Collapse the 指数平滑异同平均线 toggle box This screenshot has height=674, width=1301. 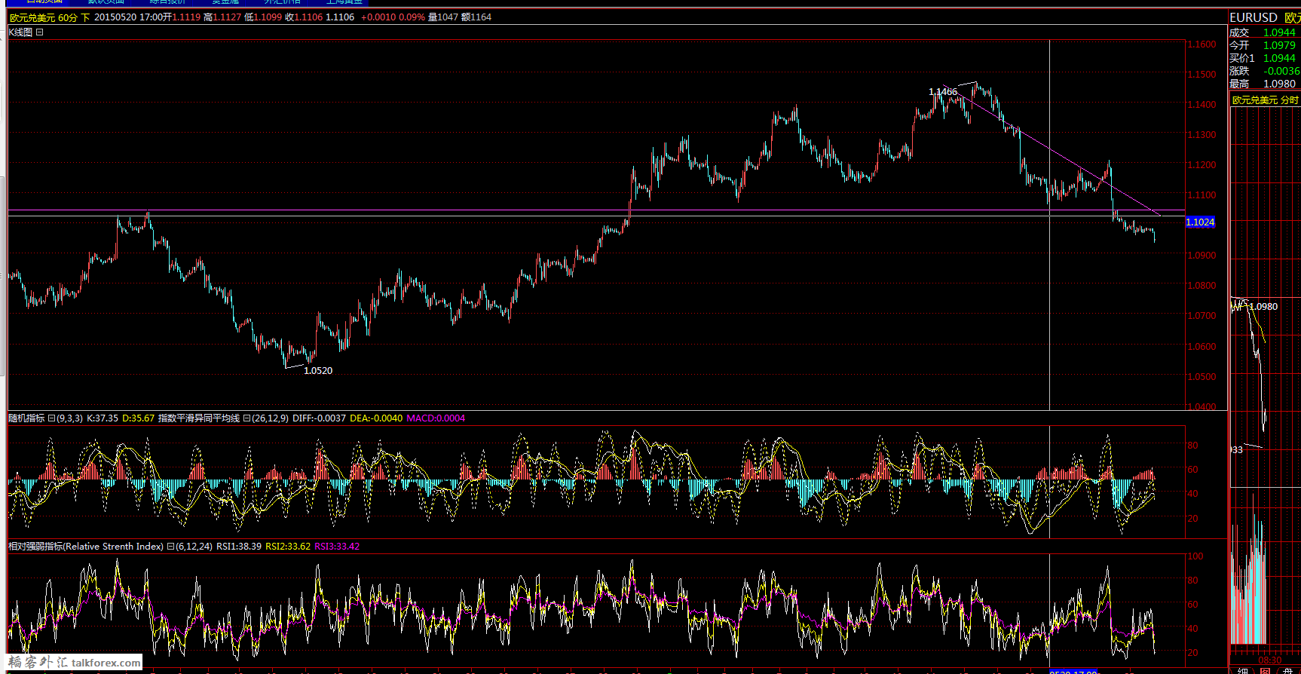[246, 418]
